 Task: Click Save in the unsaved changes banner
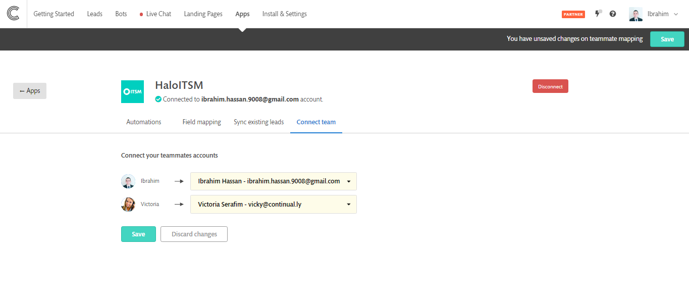click(x=667, y=39)
